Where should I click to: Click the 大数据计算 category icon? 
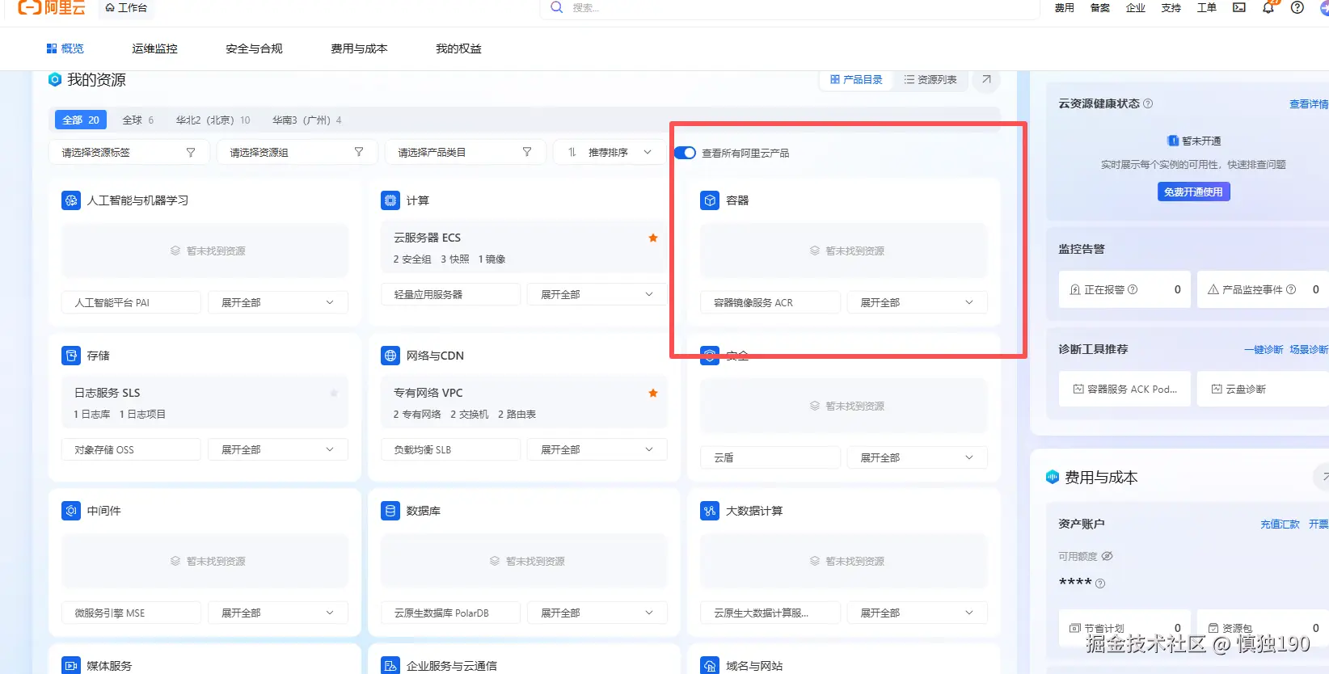(710, 511)
